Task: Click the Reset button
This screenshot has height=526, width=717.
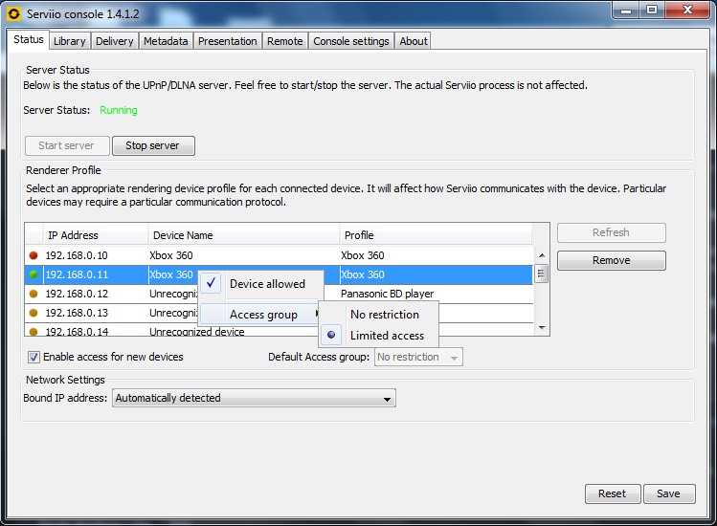Action: 613,493
